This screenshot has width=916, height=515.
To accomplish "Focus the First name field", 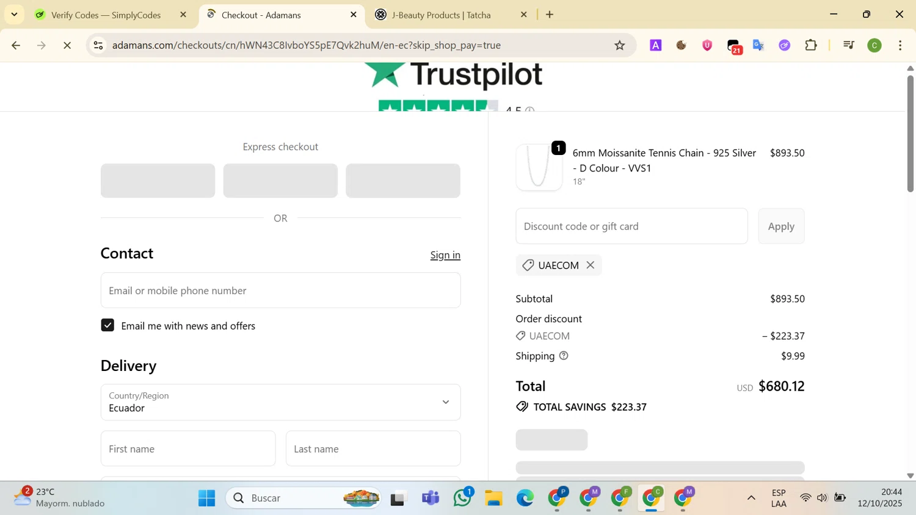I will [x=188, y=448].
